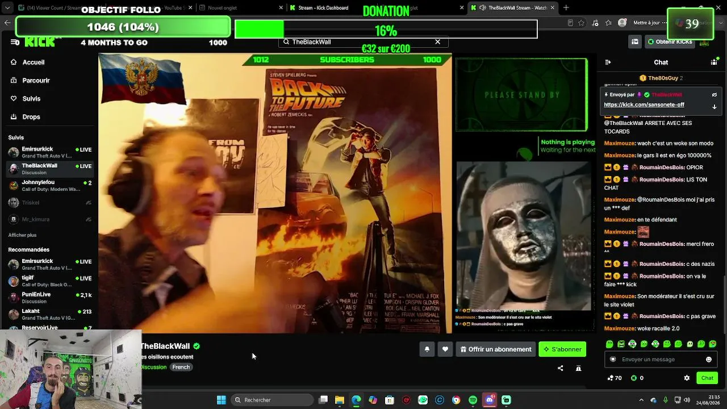Insert the last heart-eyes emote in quick row
The width and height of the screenshot is (727, 409).
tap(713, 344)
